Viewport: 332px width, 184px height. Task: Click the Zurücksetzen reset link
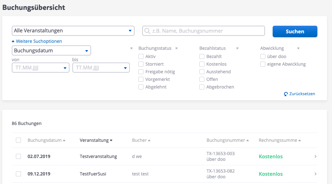[x=299, y=94]
